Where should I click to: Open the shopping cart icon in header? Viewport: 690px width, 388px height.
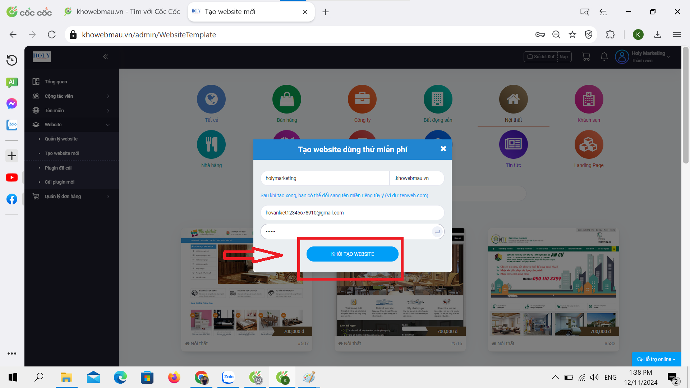pyautogui.click(x=586, y=57)
